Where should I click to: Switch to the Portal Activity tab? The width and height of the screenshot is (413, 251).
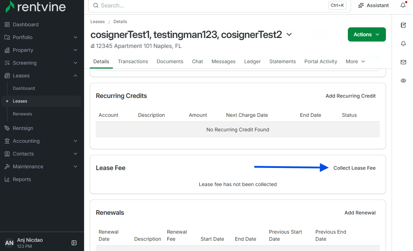pos(320,61)
